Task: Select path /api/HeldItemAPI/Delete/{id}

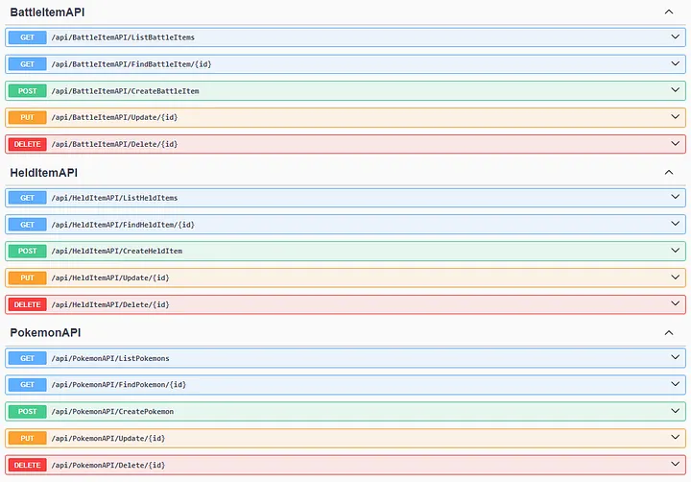Action: [x=110, y=304]
